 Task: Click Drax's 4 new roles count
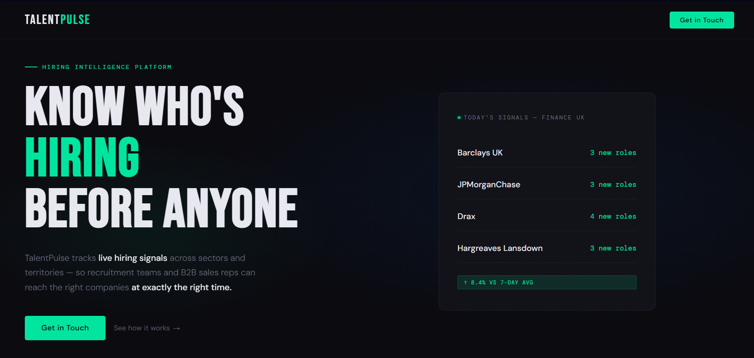point(613,216)
